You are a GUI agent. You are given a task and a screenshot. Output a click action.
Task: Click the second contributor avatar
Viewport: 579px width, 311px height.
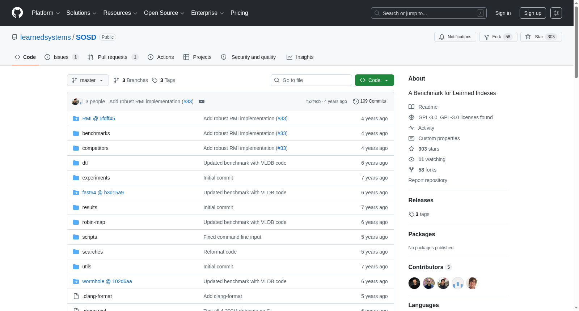pos(429,283)
